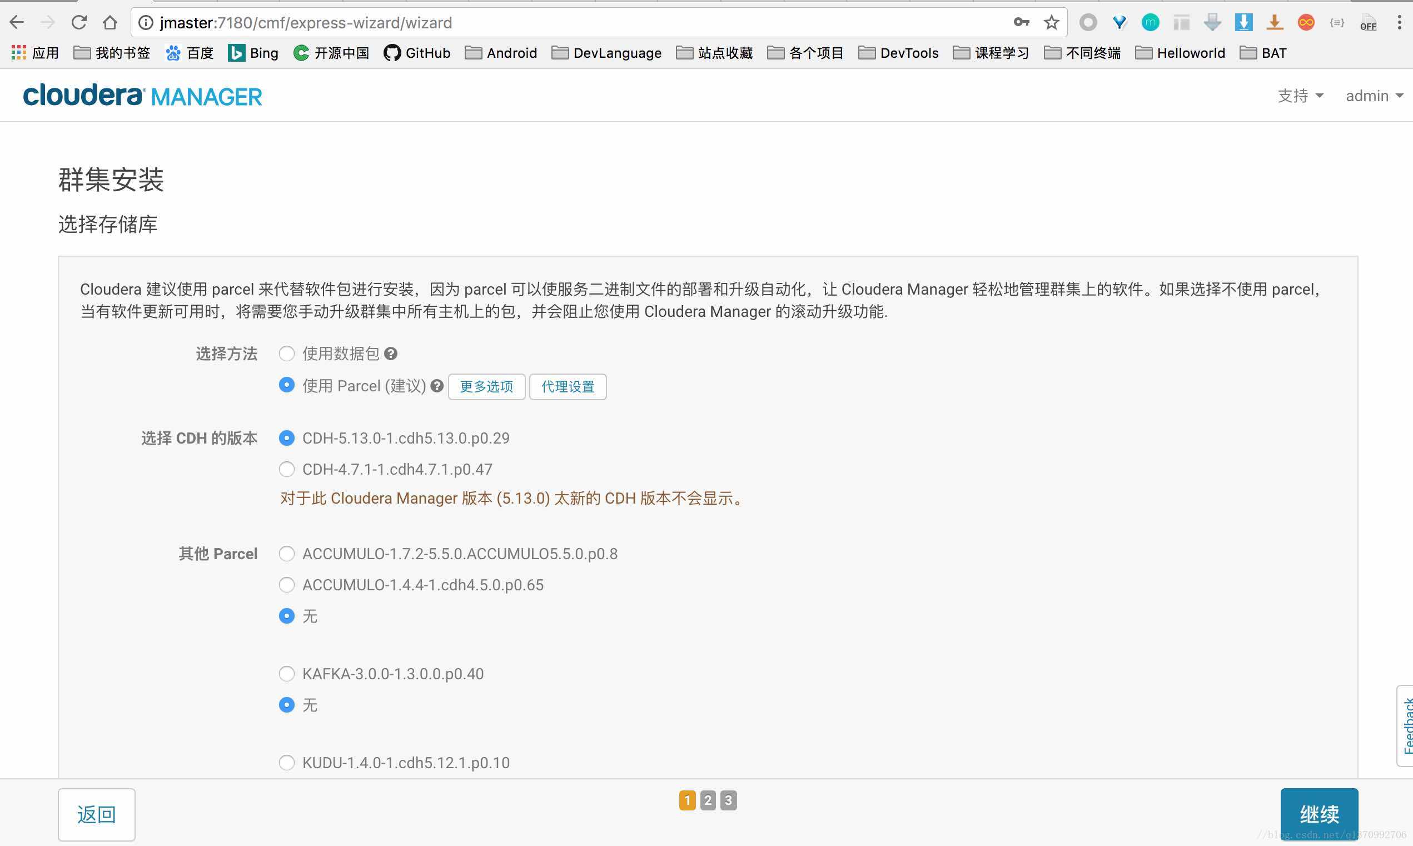Click the 返回 back button
The image size is (1413, 846).
click(96, 815)
